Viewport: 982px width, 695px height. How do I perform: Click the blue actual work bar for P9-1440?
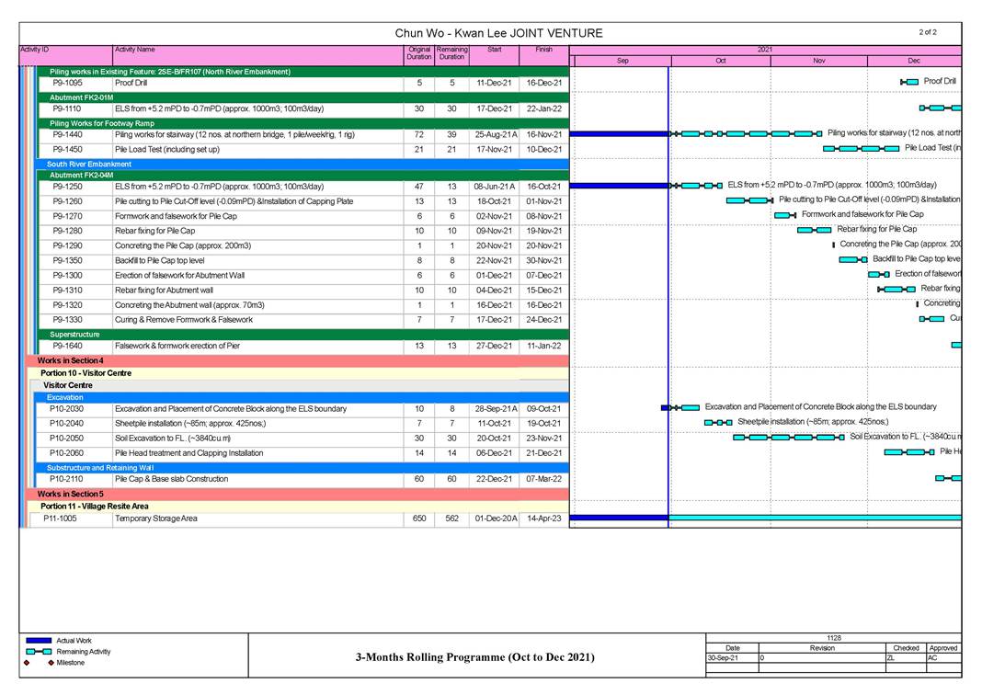(x=619, y=134)
